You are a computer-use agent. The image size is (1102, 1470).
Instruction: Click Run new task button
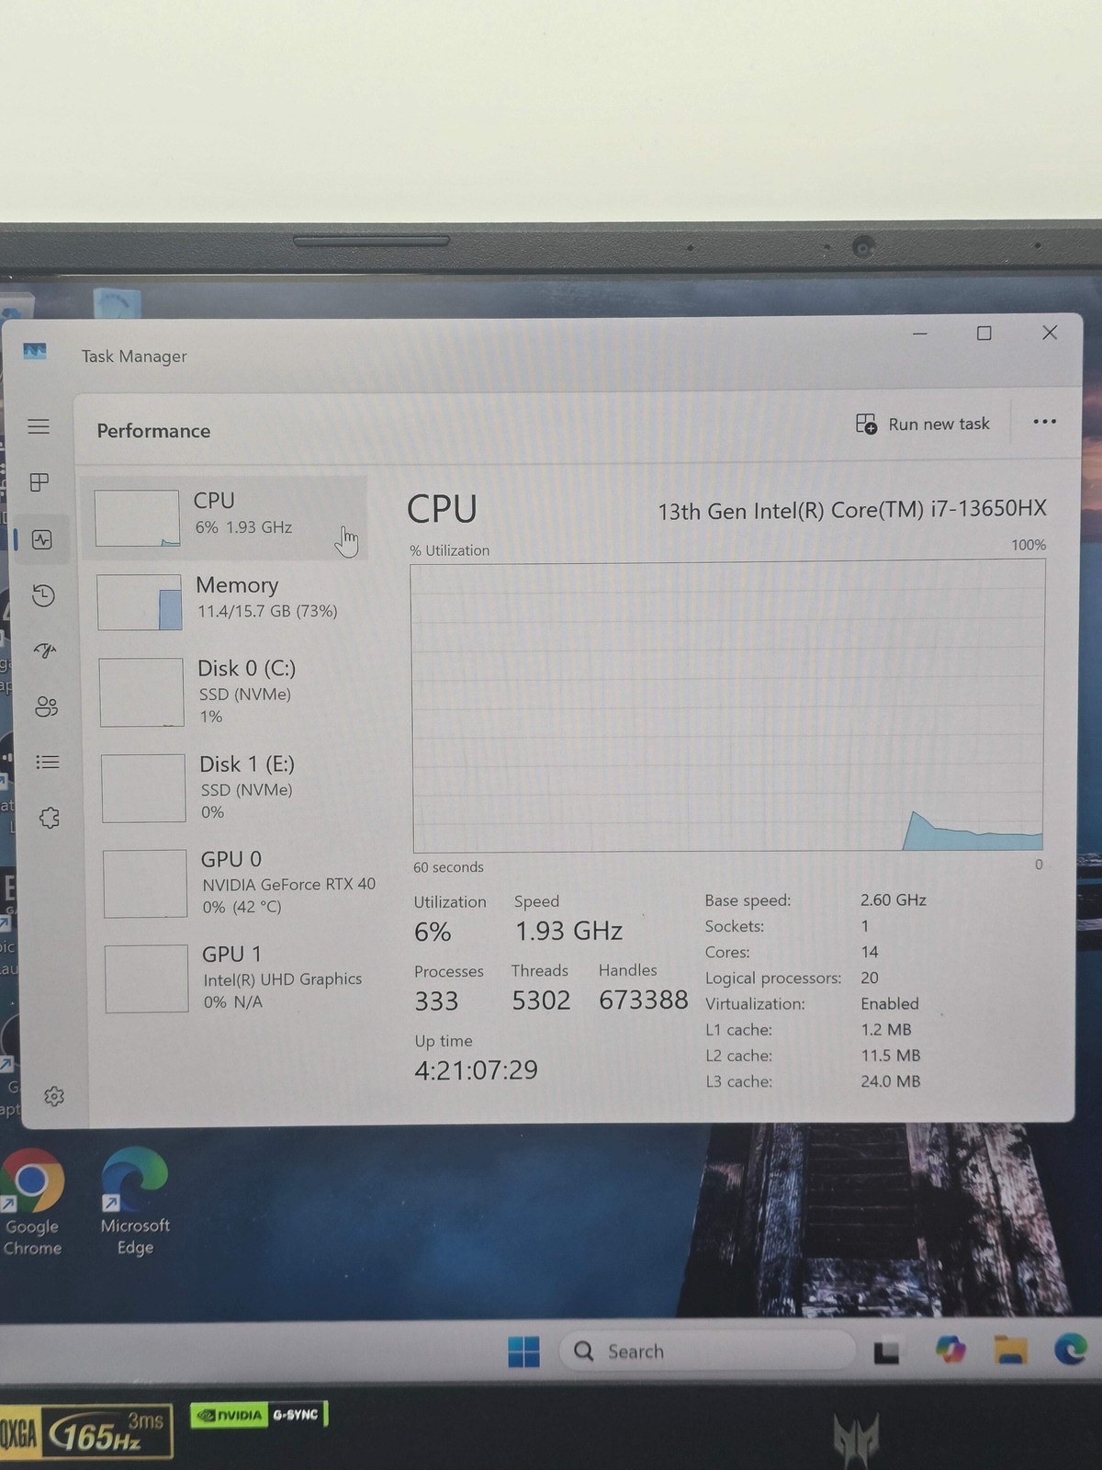(x=923, y=424)
